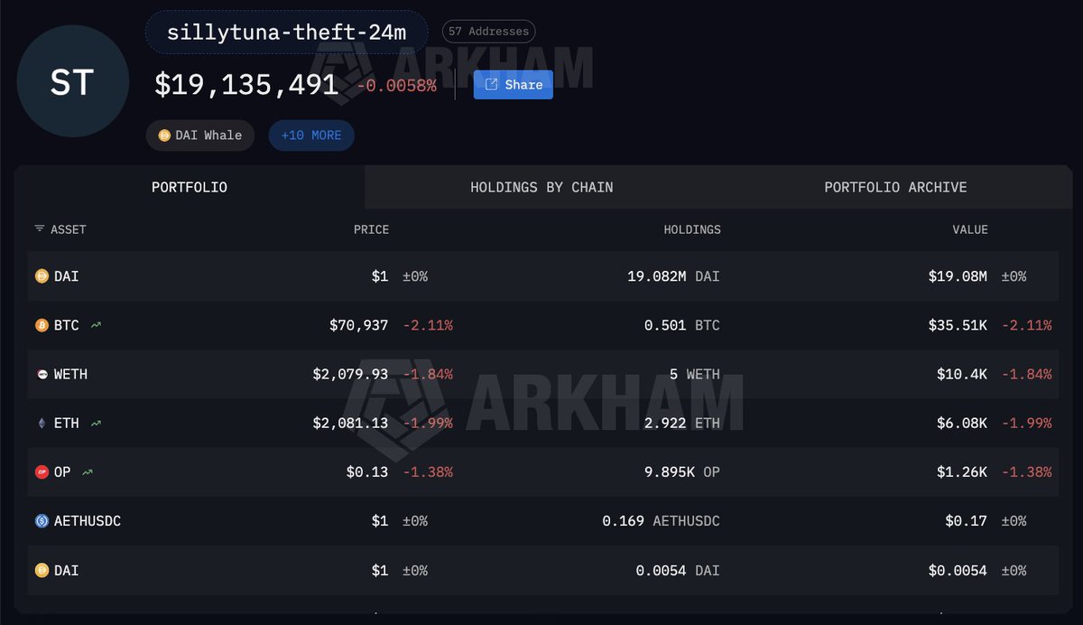Click the BTC coin icon
Screen dimensions: 1083x625
[42, 325]
